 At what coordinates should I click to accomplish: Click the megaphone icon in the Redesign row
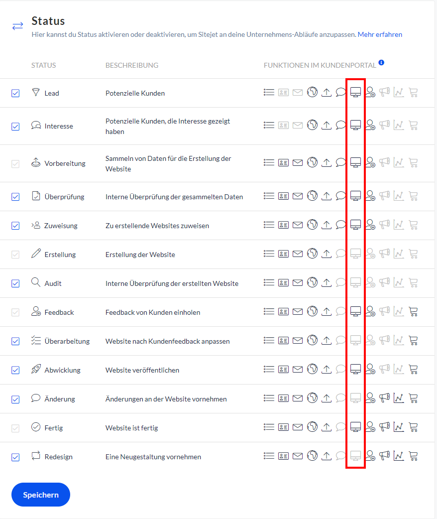pyautogui.click(x=384, y=455)
